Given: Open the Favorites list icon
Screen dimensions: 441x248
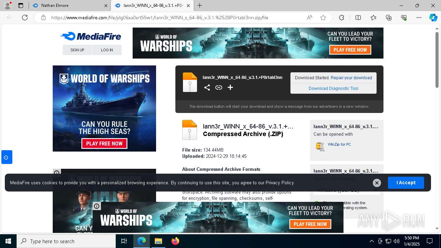Looking at the screenshot, I should tap(373, 18).
